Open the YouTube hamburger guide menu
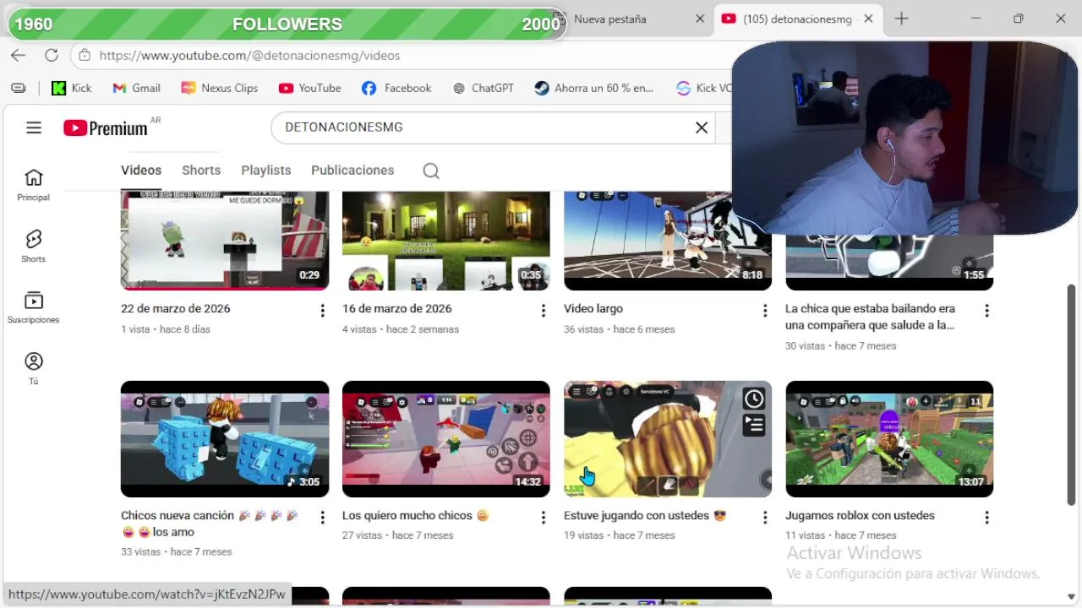 [34, 128]
